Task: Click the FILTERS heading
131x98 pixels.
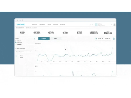Action: 17,38
